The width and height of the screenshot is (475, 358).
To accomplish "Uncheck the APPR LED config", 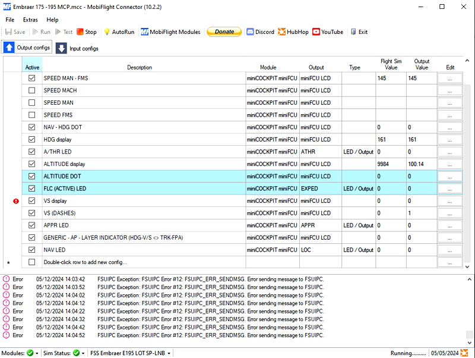I will (x=32, y=225).
